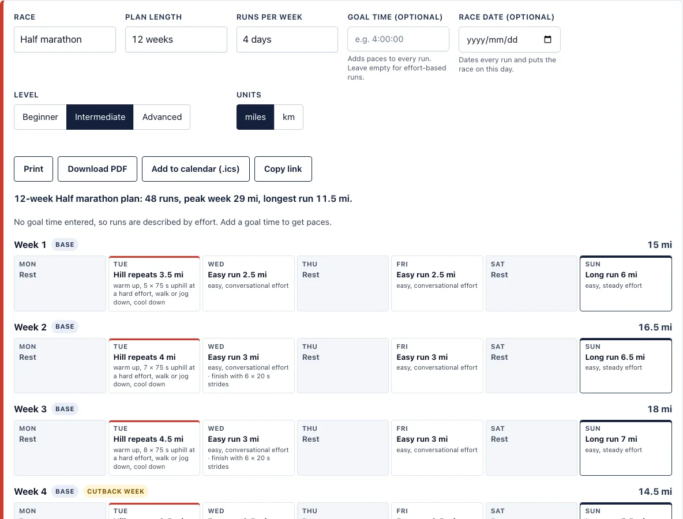This screenshot has width=683, height=519.
Task: Click the Week 3 total '18 mi'
Action: 659,409
